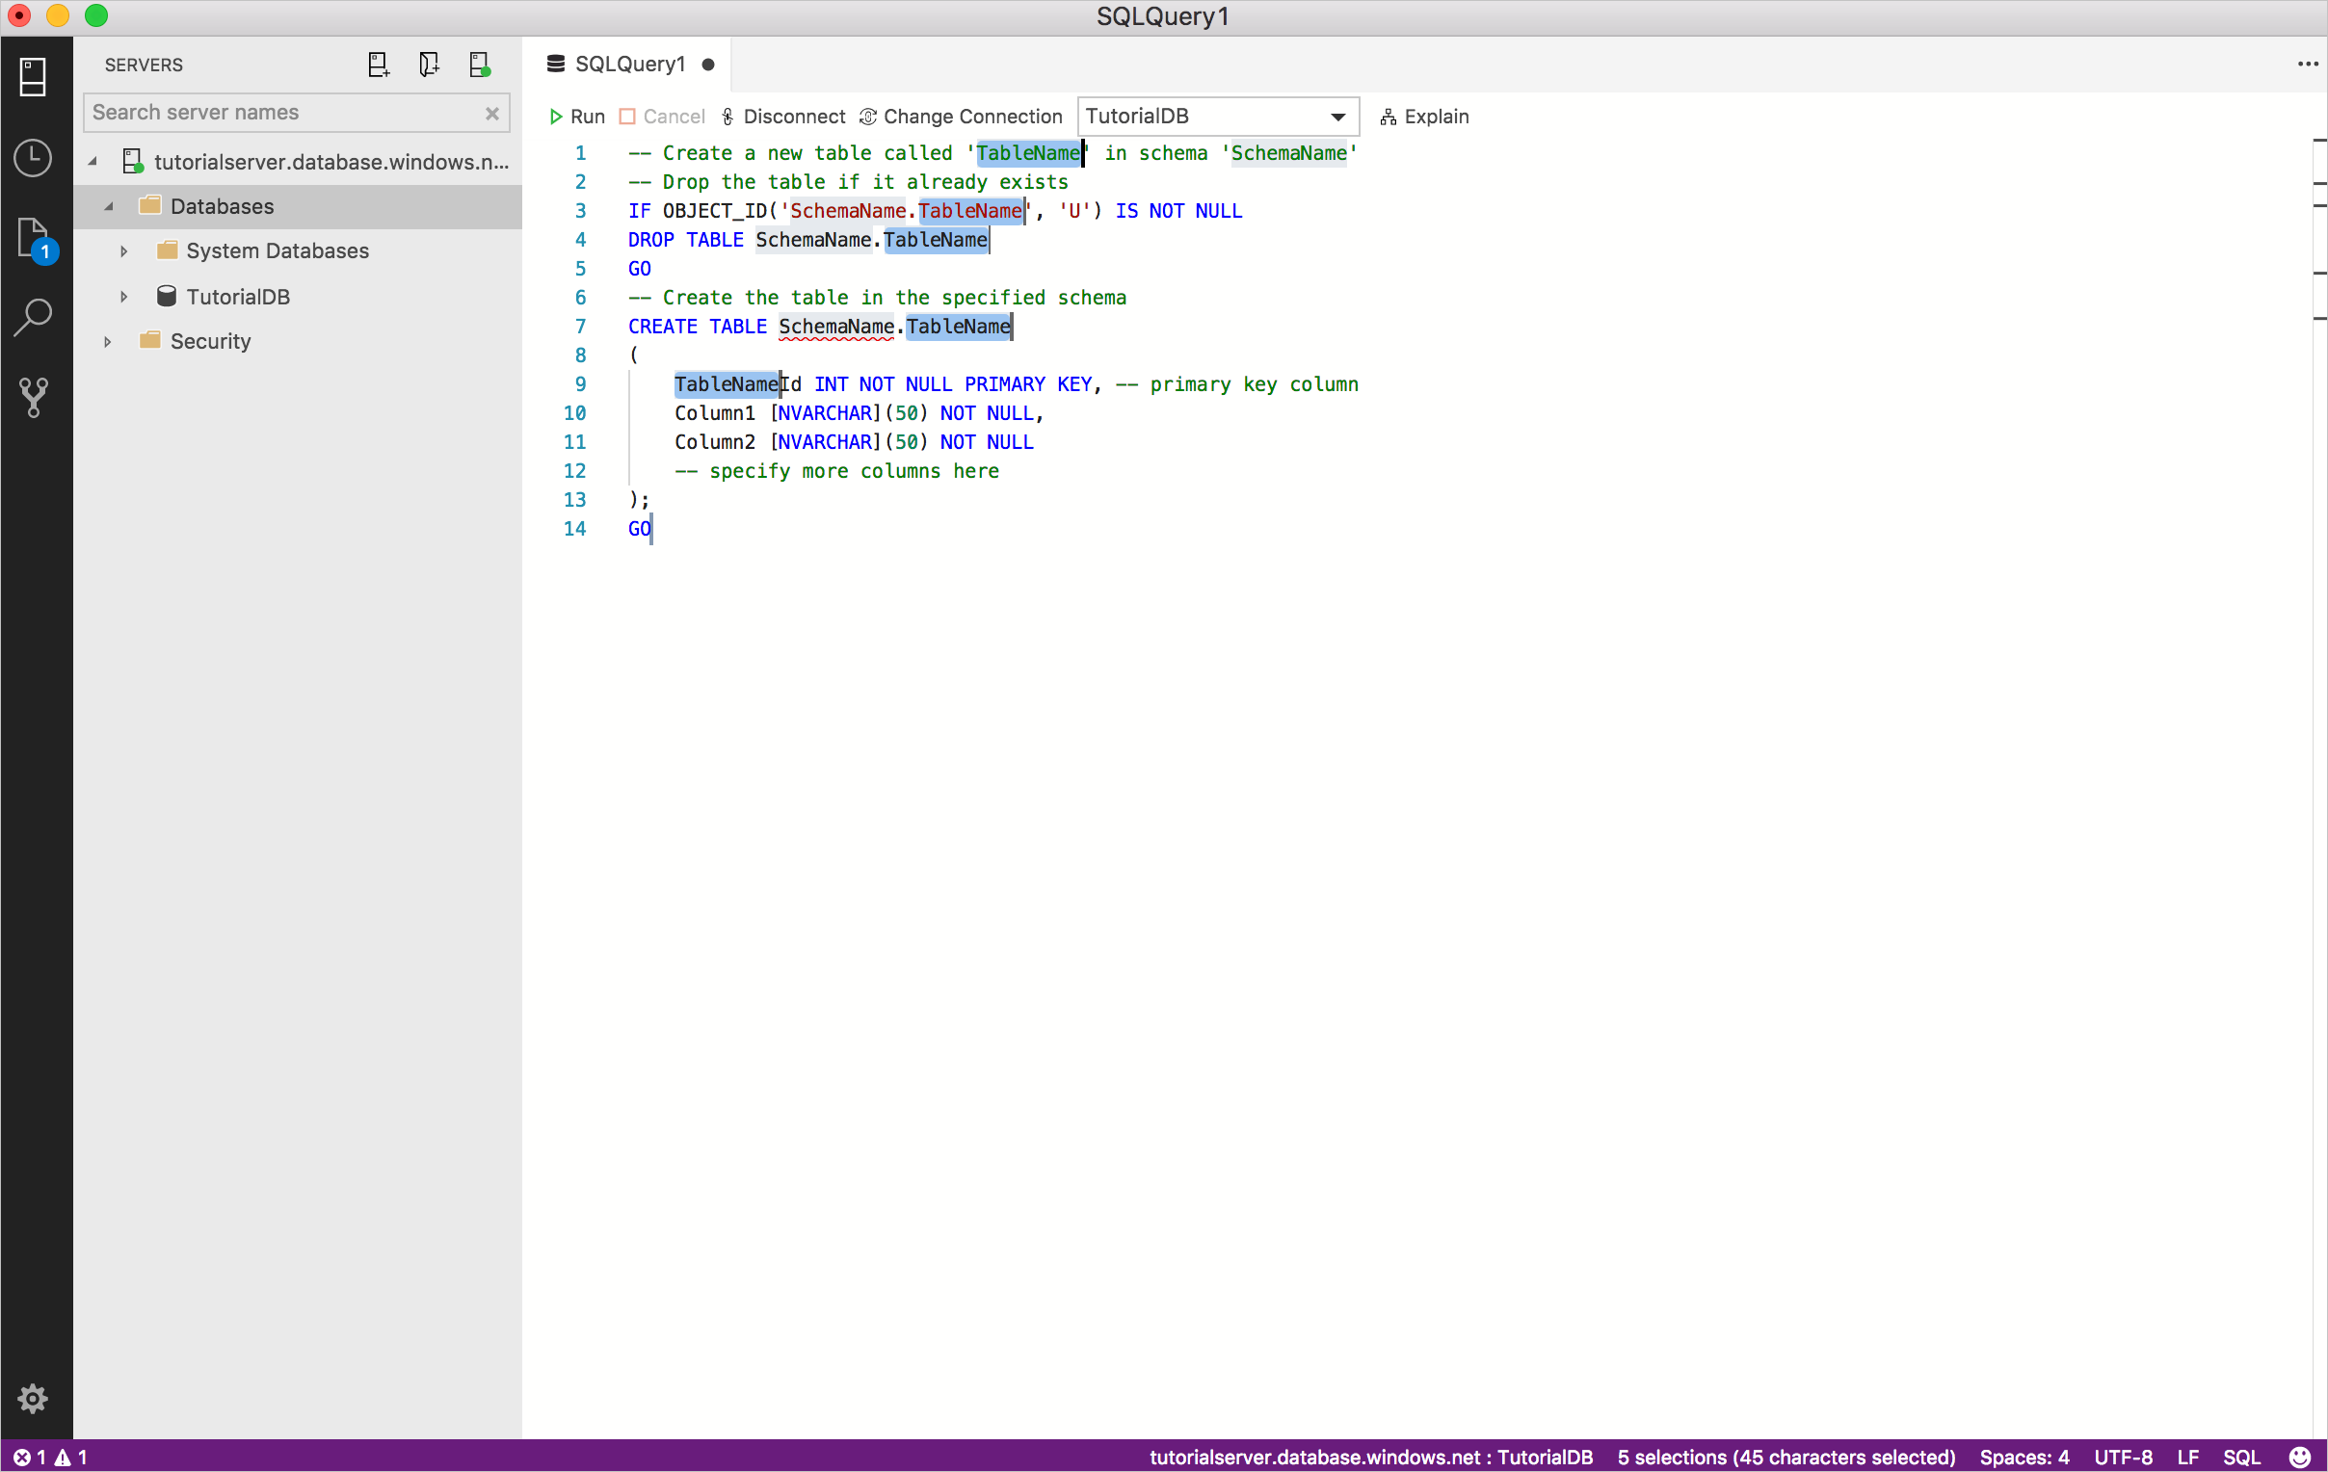Click the Change Connection button

pyautogui.click(x=963, y=116)
